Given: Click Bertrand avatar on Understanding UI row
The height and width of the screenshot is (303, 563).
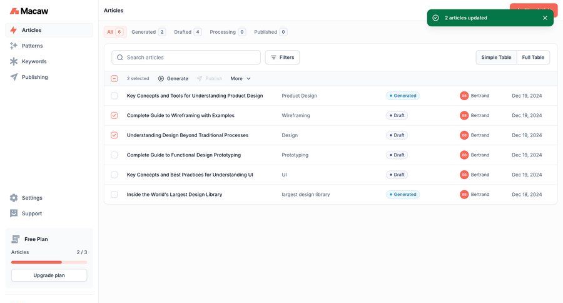Looking at the screenshot, I should pos(464,175).
